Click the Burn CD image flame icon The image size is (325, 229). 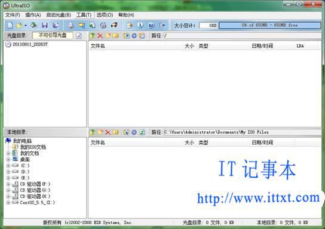[x=114, y=25]
